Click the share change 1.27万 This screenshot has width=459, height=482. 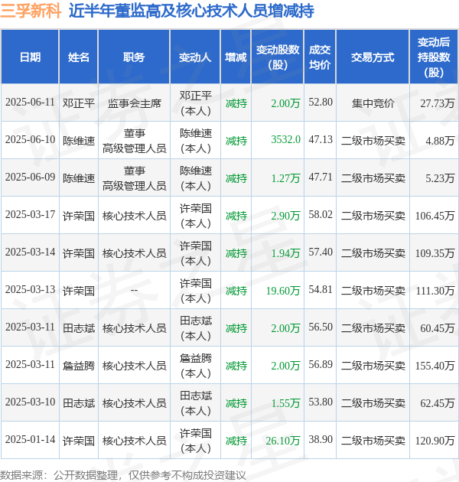[285, 178]
